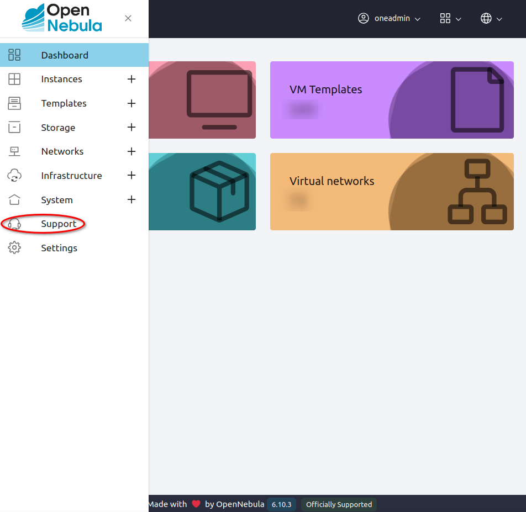
Task: Click the Settings gear icon
Action: coord(14,248)
